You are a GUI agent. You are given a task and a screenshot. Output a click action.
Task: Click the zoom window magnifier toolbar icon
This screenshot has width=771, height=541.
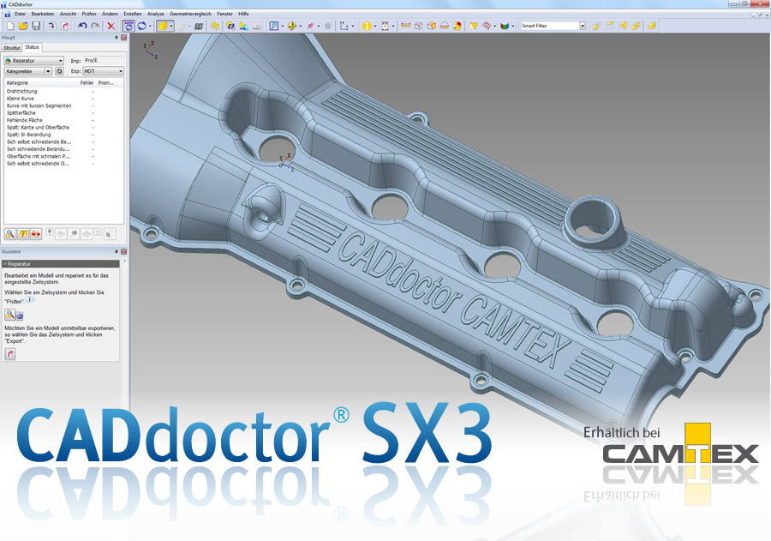click(274, 26)
